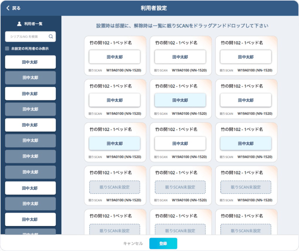The width and height of the screenshot is (299, 251).
Task: Click 竹の間102 title of the second-row left card
Action: (111, 86)
